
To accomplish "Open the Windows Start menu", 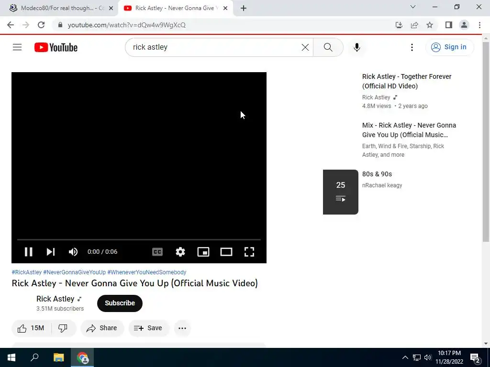I will point(11,357).
